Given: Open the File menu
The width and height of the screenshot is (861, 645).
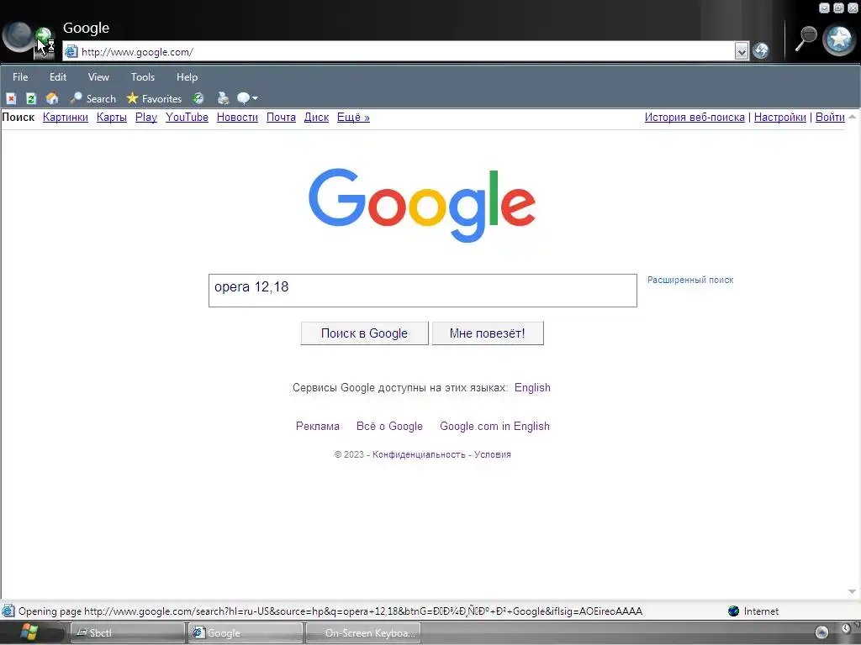Looking at the screenshot, I should point(20,77).
